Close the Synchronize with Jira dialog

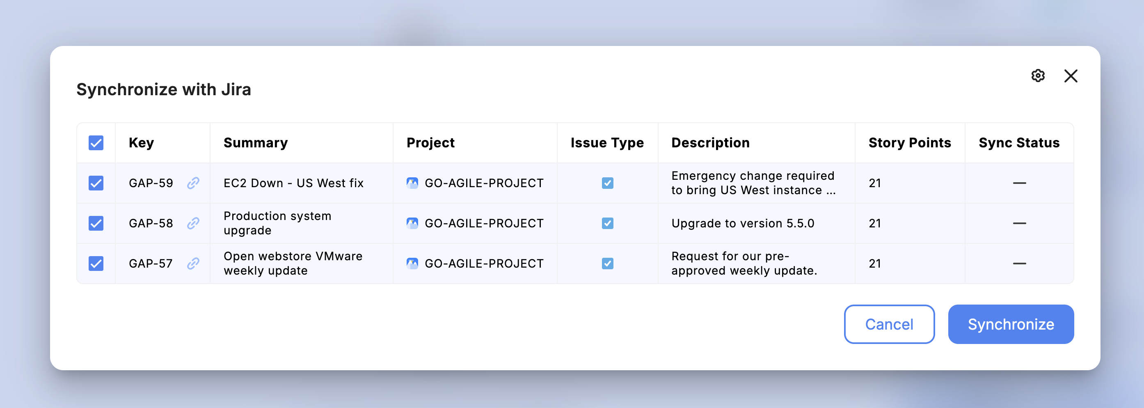click(x=1071, y=76)
